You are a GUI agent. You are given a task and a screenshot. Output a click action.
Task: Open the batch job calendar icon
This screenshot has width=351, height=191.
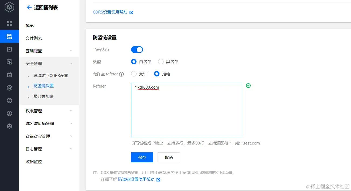pyautogui.click(x=9, y=75)
